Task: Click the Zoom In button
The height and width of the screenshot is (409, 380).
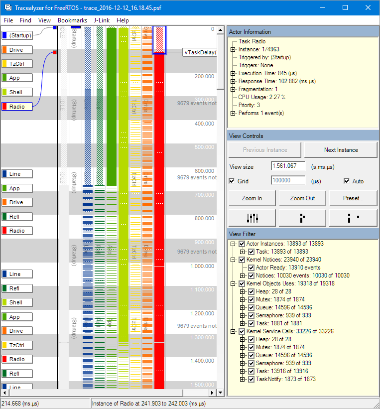Action: point(252,198)
